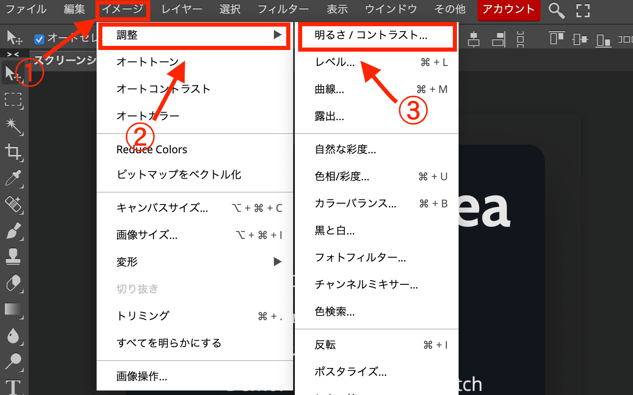
Task: Select the Eraser tool
Action: coord(14,283)
